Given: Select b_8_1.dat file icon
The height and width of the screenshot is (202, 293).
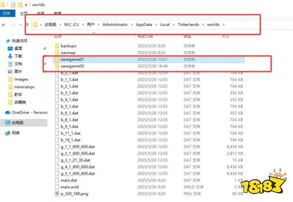Looking at the screenshot, I should point(57,120).
